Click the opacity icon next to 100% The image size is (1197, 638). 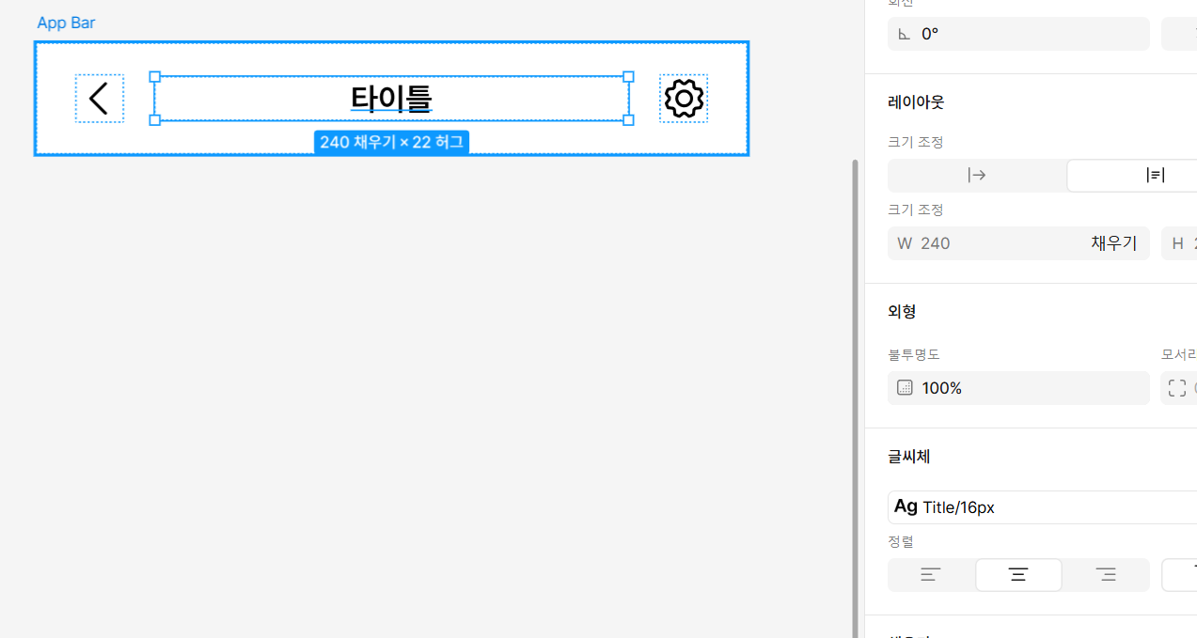905,388
